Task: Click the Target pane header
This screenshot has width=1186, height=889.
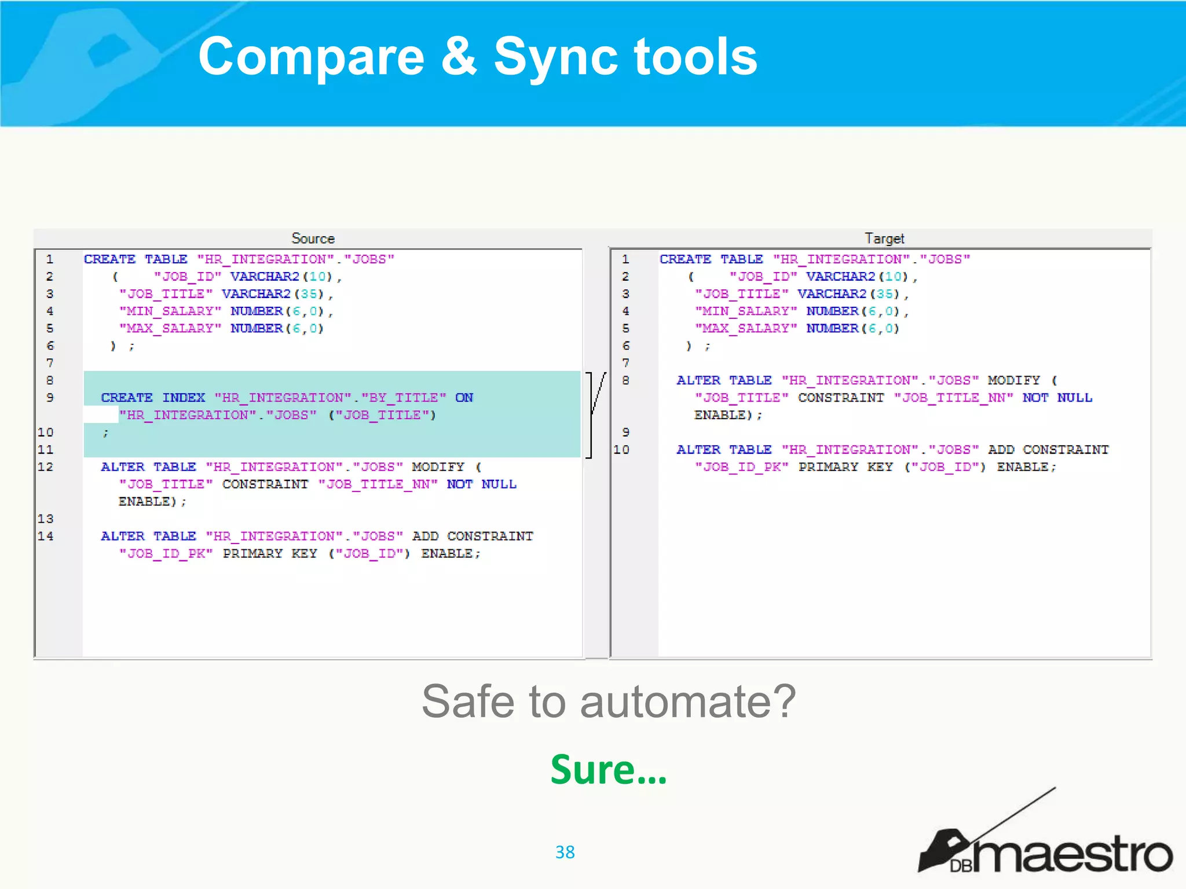Action: pos(884,238)
